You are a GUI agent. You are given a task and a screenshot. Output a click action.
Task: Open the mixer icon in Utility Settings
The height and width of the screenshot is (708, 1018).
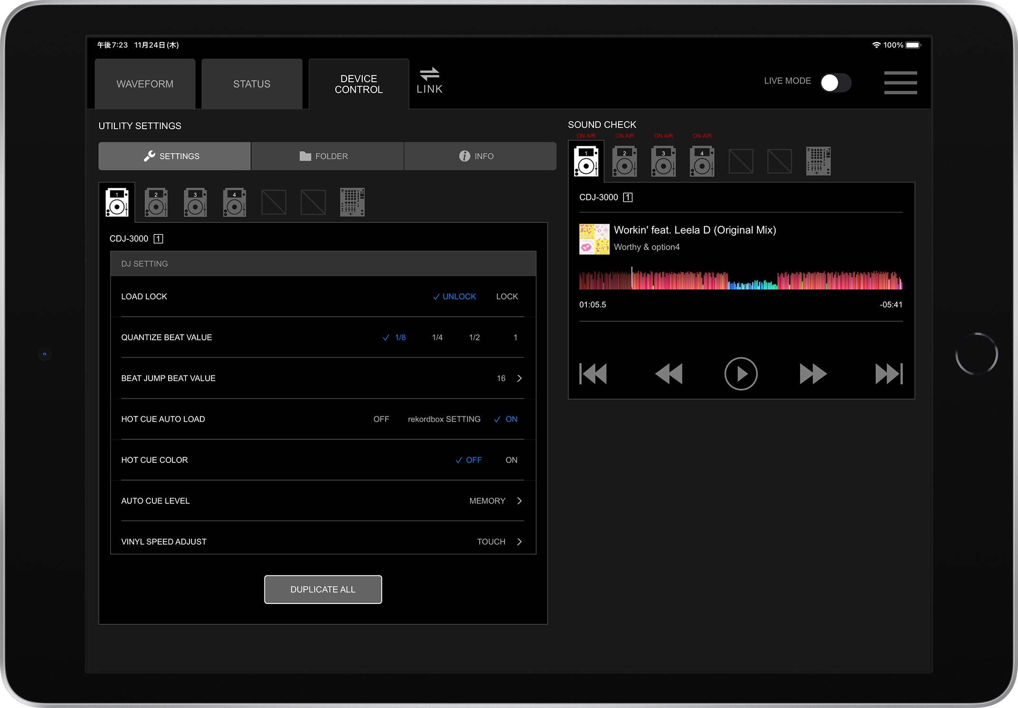pyautogui.click(x=352, y=202)
